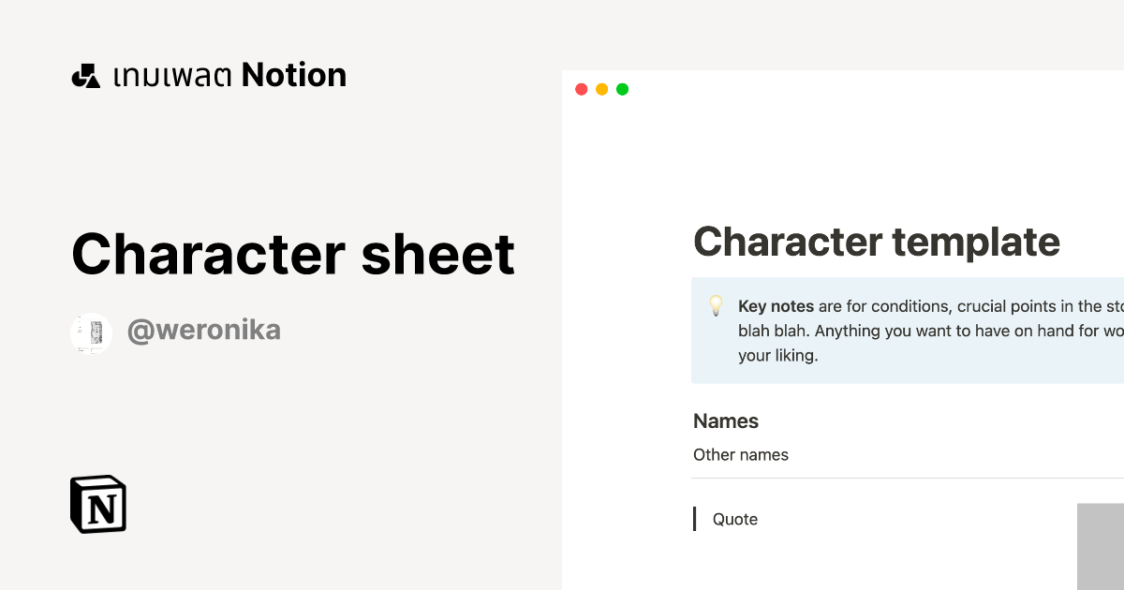The width and height of the screenshot is (1124, 590).
Task: Click the vertical bar of the Quote block
Action: (694, 518)
